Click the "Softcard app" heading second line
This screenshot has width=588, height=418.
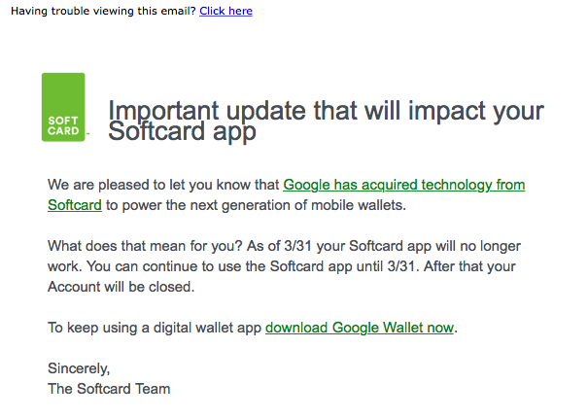point(182,132)
